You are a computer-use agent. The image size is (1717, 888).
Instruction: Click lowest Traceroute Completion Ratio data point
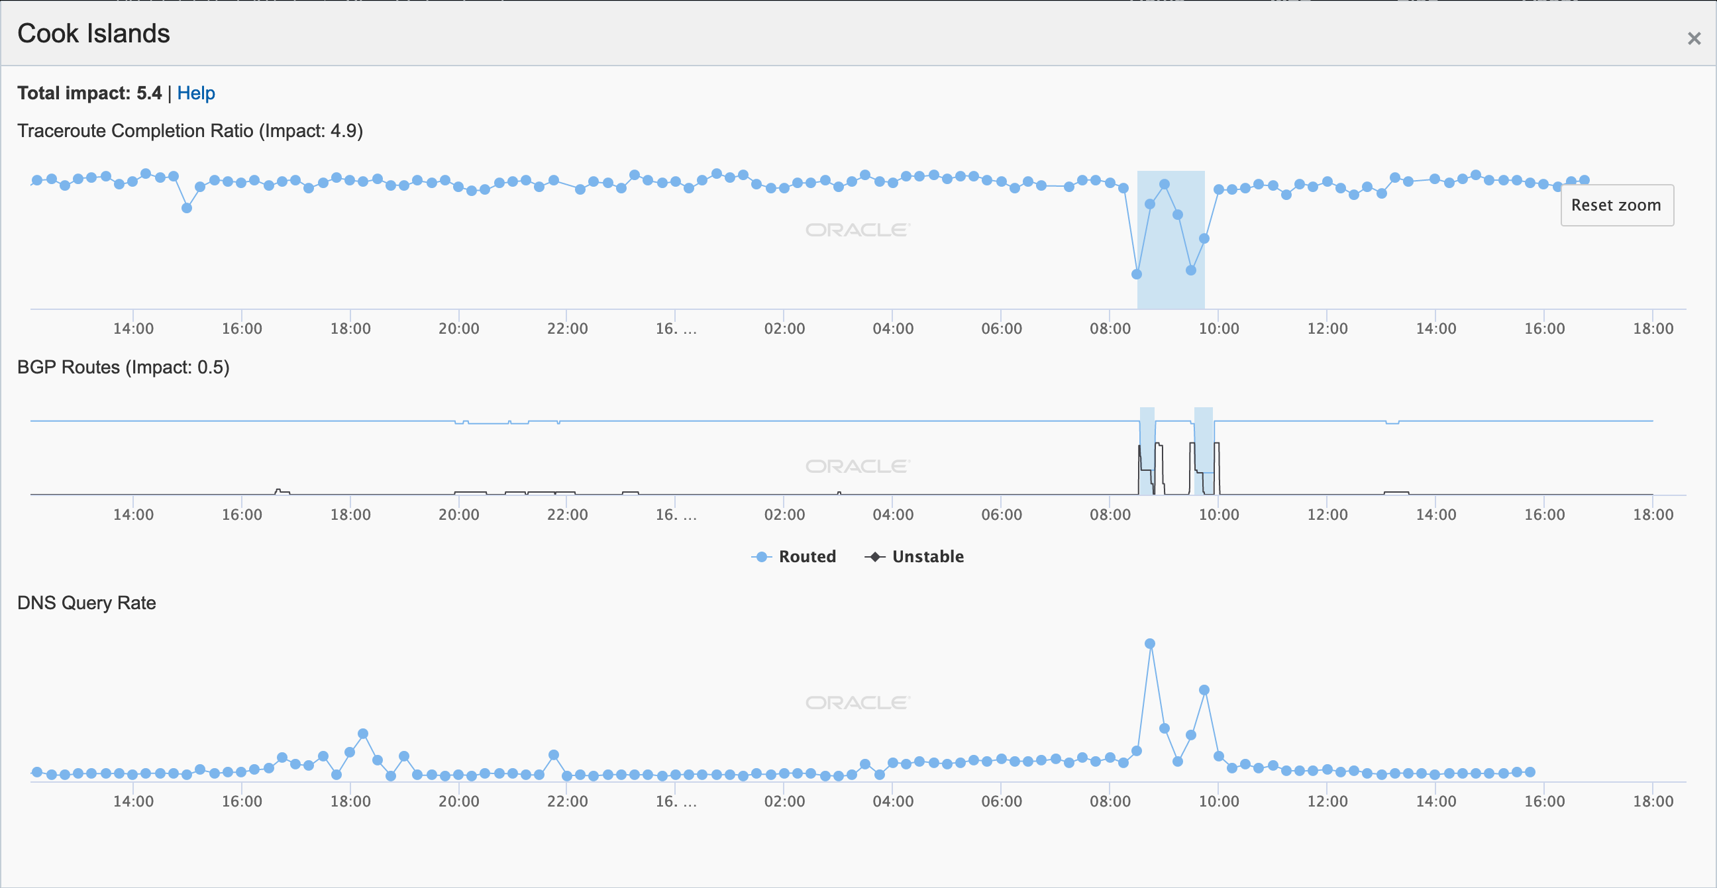click(1137, 273)
